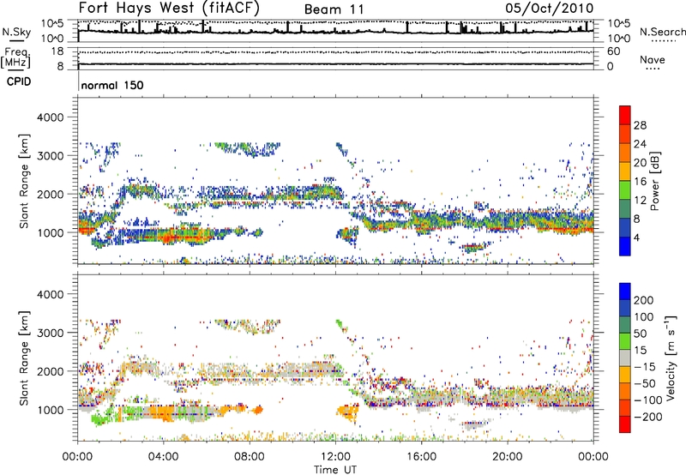Click the 'Beam 11' label
686x475 pixels.
tap(334, 9)
